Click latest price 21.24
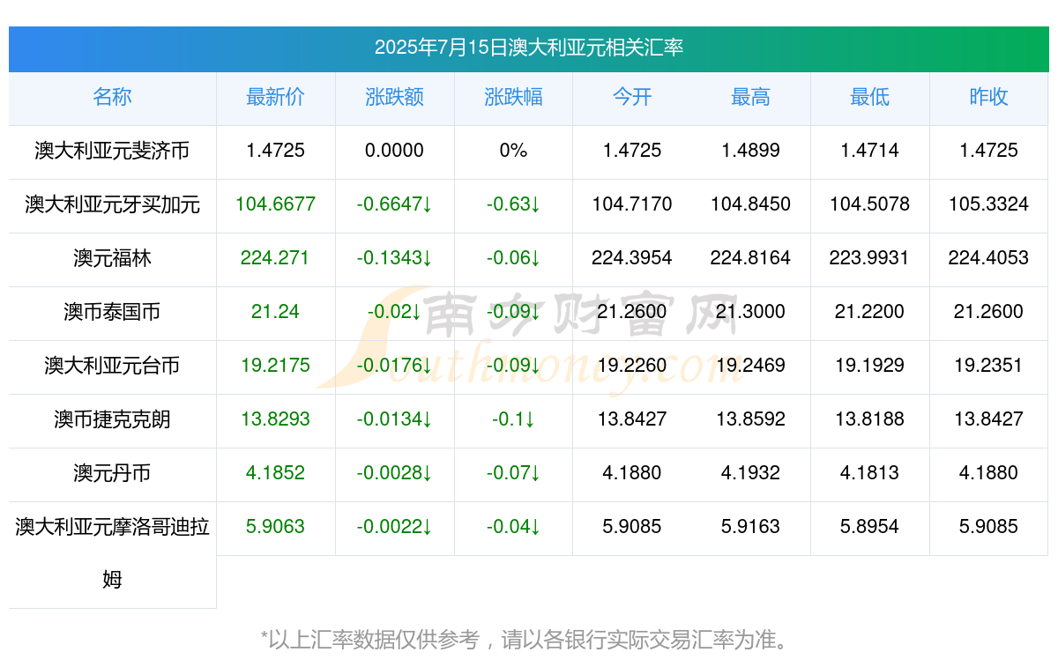This screenshot has width=1058, height=667. click(275, 312)
